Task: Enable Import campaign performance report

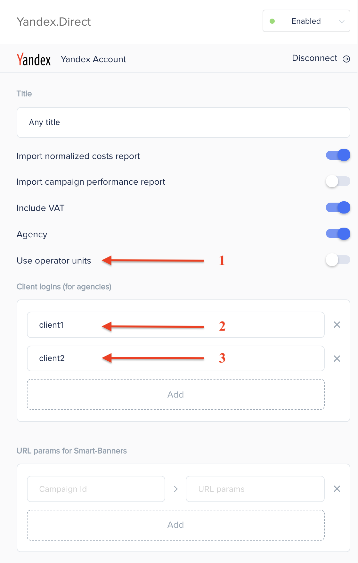Action: (x=338, y=181)
